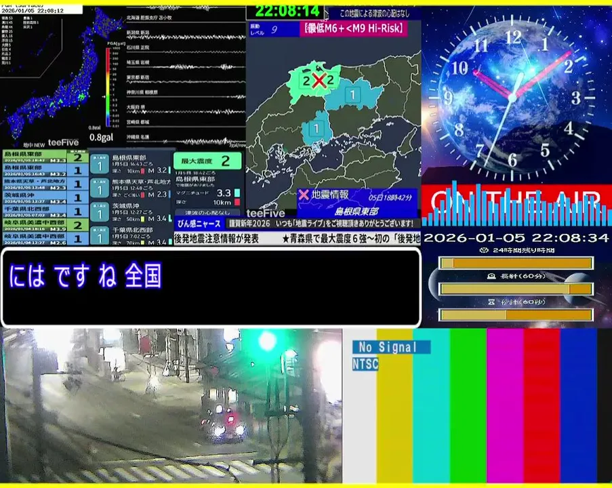
Task: Click intensity 1 marker on upper-right teal region
Action: [352, 94]
